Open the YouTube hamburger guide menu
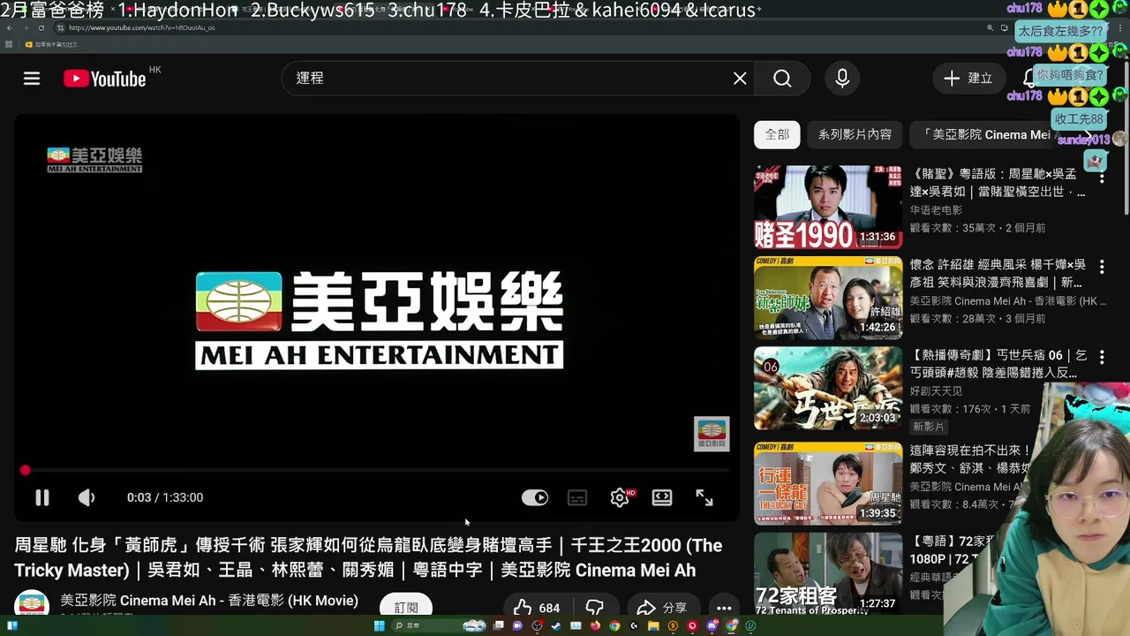Image resolution: width=1130 pixels, height=636 pixels. tap(32, 79)
